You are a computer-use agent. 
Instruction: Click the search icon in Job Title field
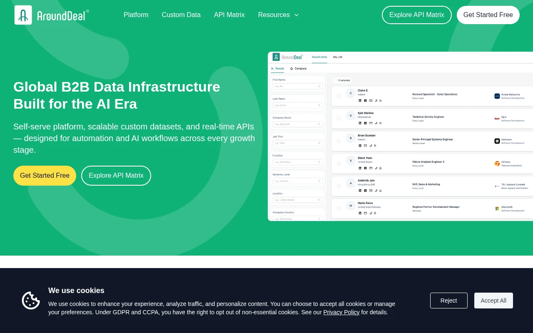point(319,143)
